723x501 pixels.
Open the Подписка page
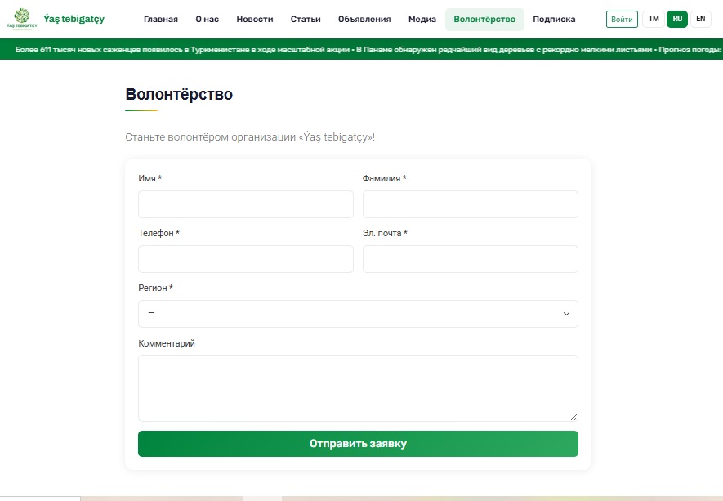coord(554,19)
